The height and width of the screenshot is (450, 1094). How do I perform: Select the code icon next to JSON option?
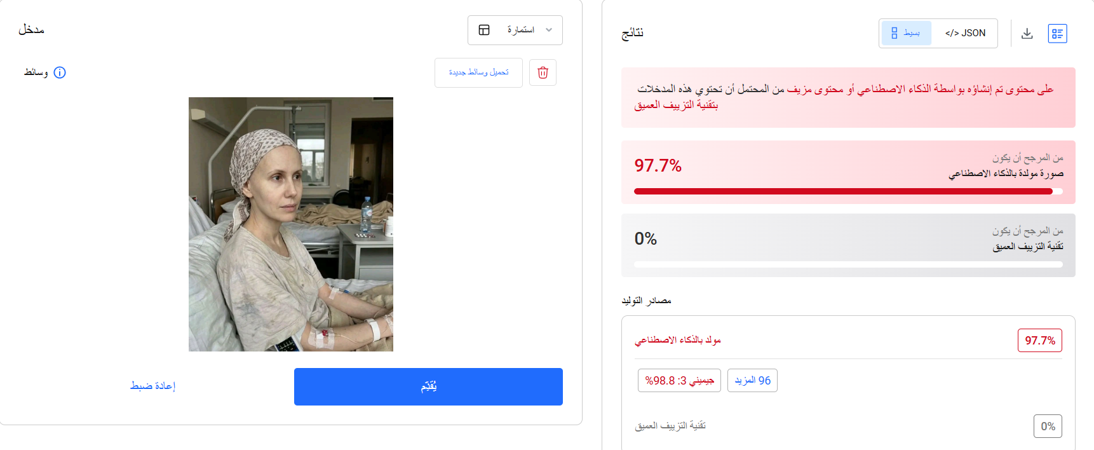[951, 33]
